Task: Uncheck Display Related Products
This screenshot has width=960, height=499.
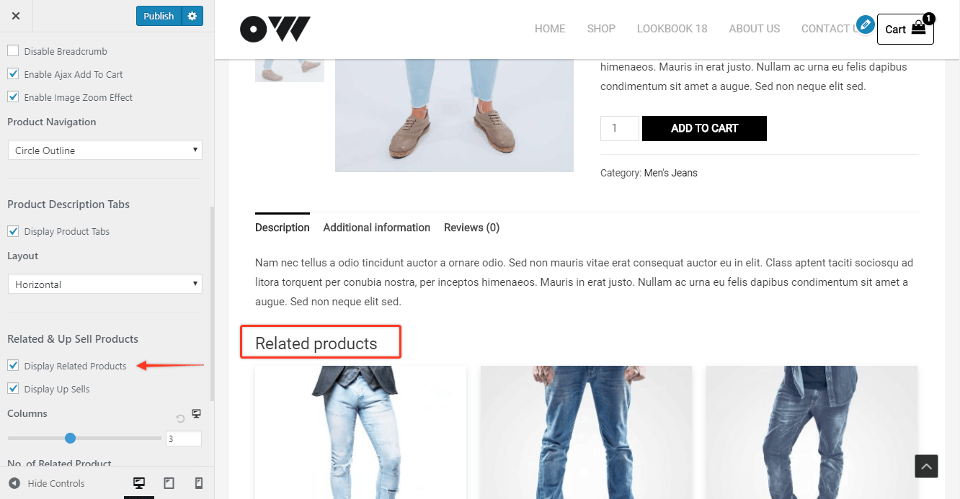Action: 13,366
